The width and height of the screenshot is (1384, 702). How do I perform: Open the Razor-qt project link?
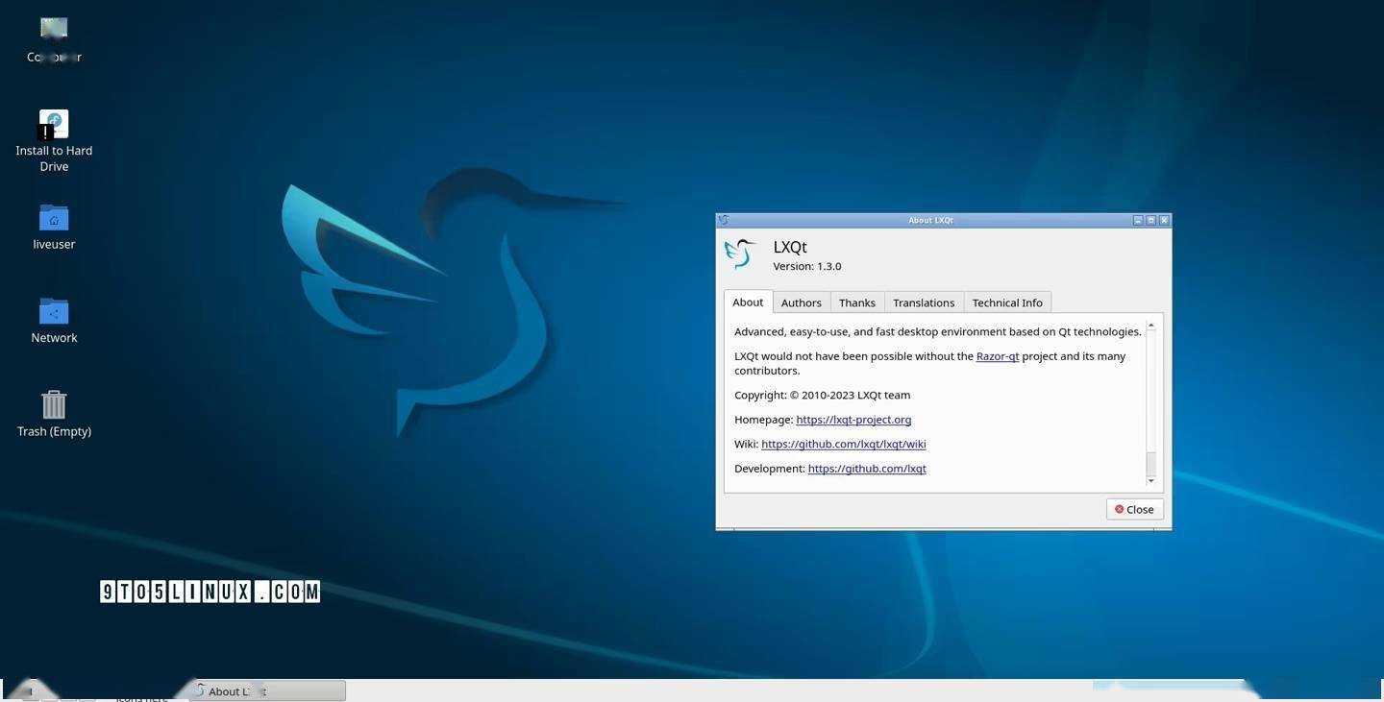(998, 356)
